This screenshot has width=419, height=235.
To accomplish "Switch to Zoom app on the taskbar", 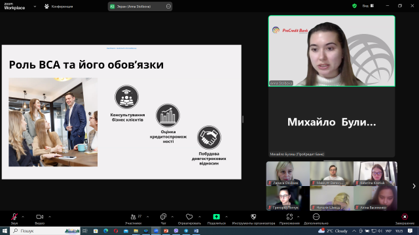I will click(x=156, y=230).
